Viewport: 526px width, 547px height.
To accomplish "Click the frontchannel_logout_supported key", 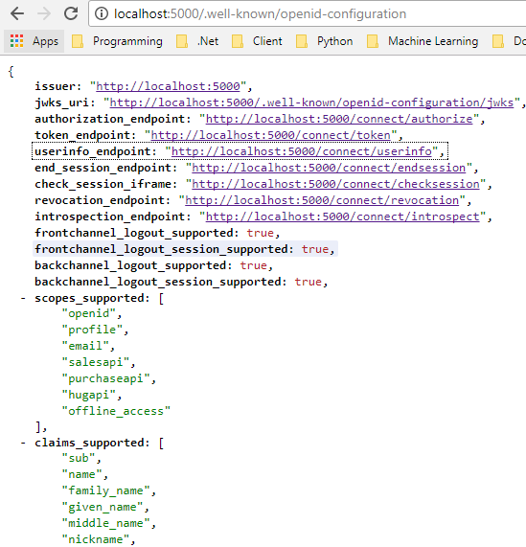I will coord(134,233).
